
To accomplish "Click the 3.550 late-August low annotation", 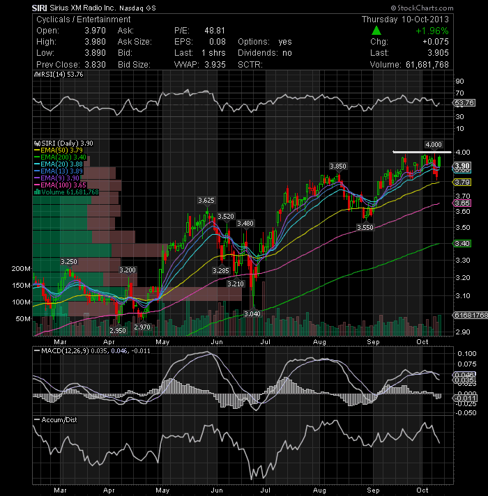I will click(365, 228).
